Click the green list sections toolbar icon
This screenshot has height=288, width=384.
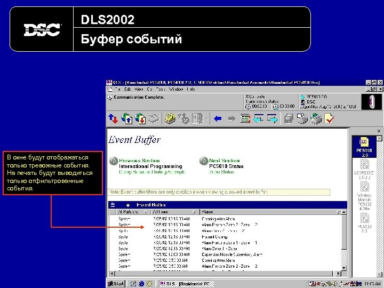click(245, 119)
